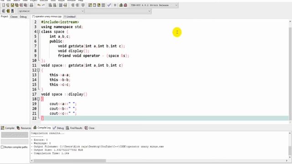This screenshot has width=292, height=164.
Task: Select the operator unary minus.cpp editor tab
Action: [x=47, y=16]
